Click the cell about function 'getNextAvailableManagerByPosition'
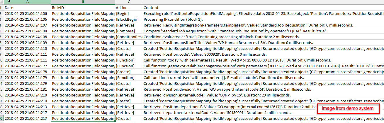384x123 pixels. [263, 66]
